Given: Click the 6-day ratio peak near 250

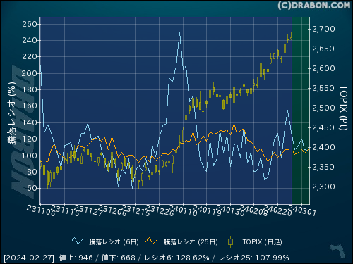Looking at the screenshot, I should tap(179, 33).
